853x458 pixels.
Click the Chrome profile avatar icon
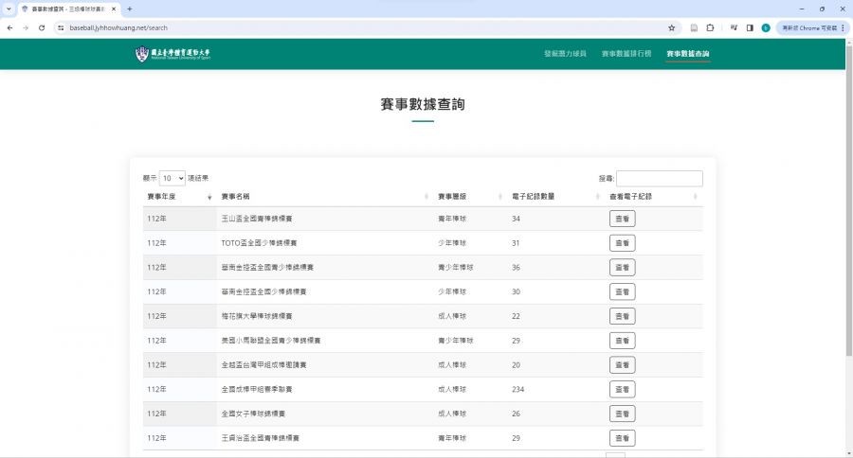coord(766,27)
